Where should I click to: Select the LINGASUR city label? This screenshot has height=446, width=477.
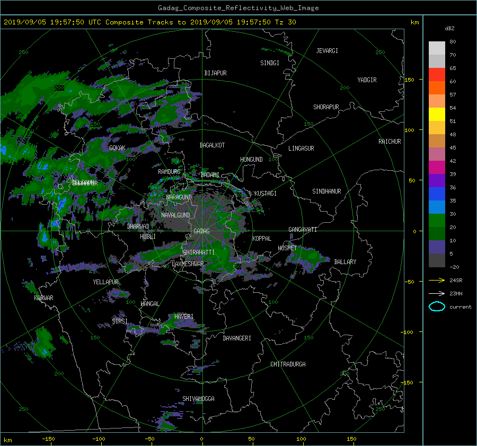[x=301, y=148]
